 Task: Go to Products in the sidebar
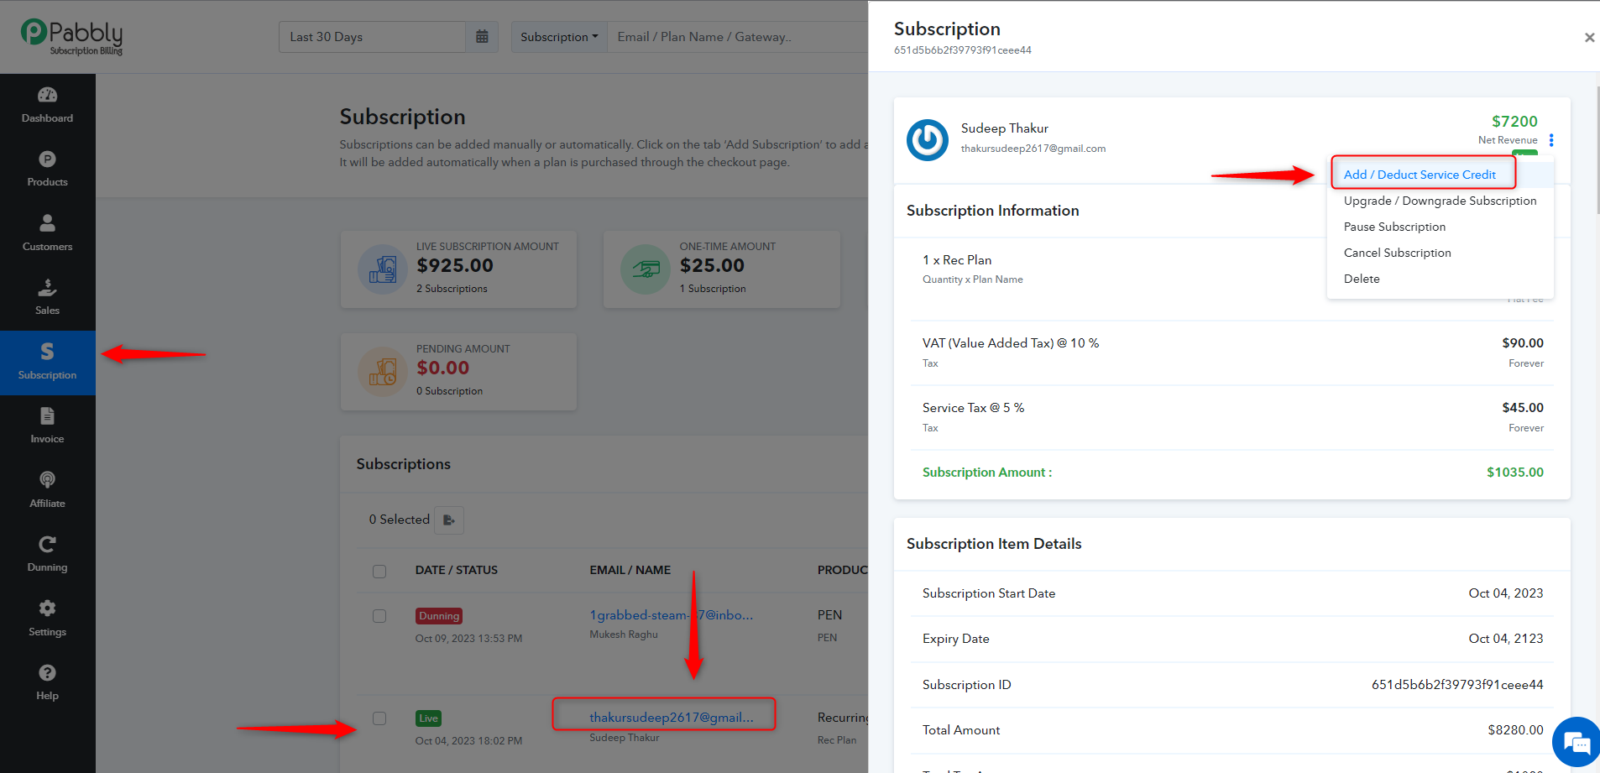pos(47,169)
